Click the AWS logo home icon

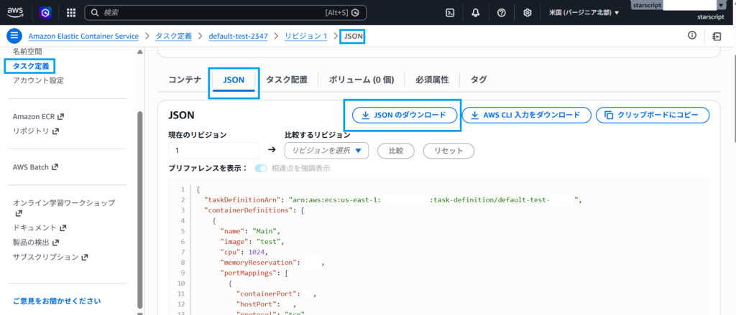(16, 12)
